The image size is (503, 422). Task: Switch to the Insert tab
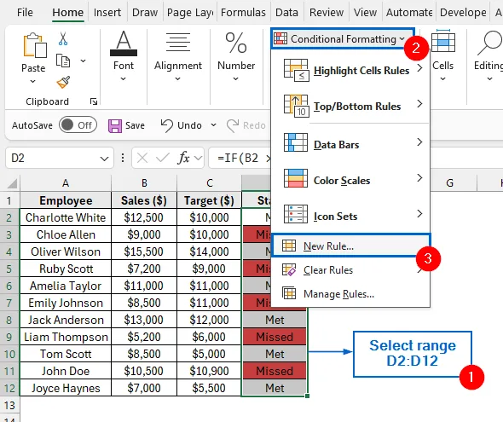tap(107, 13)
